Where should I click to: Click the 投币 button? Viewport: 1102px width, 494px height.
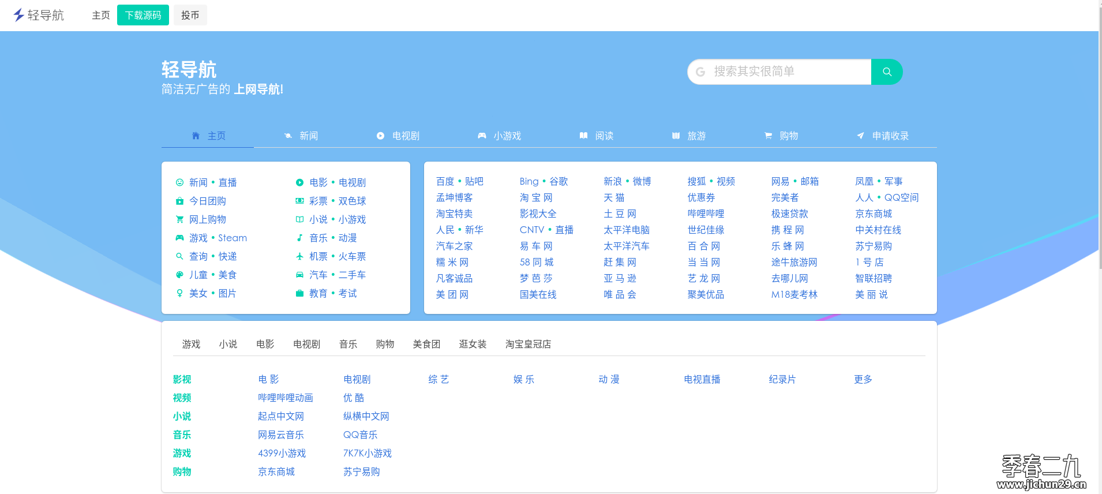coord(190,15)
